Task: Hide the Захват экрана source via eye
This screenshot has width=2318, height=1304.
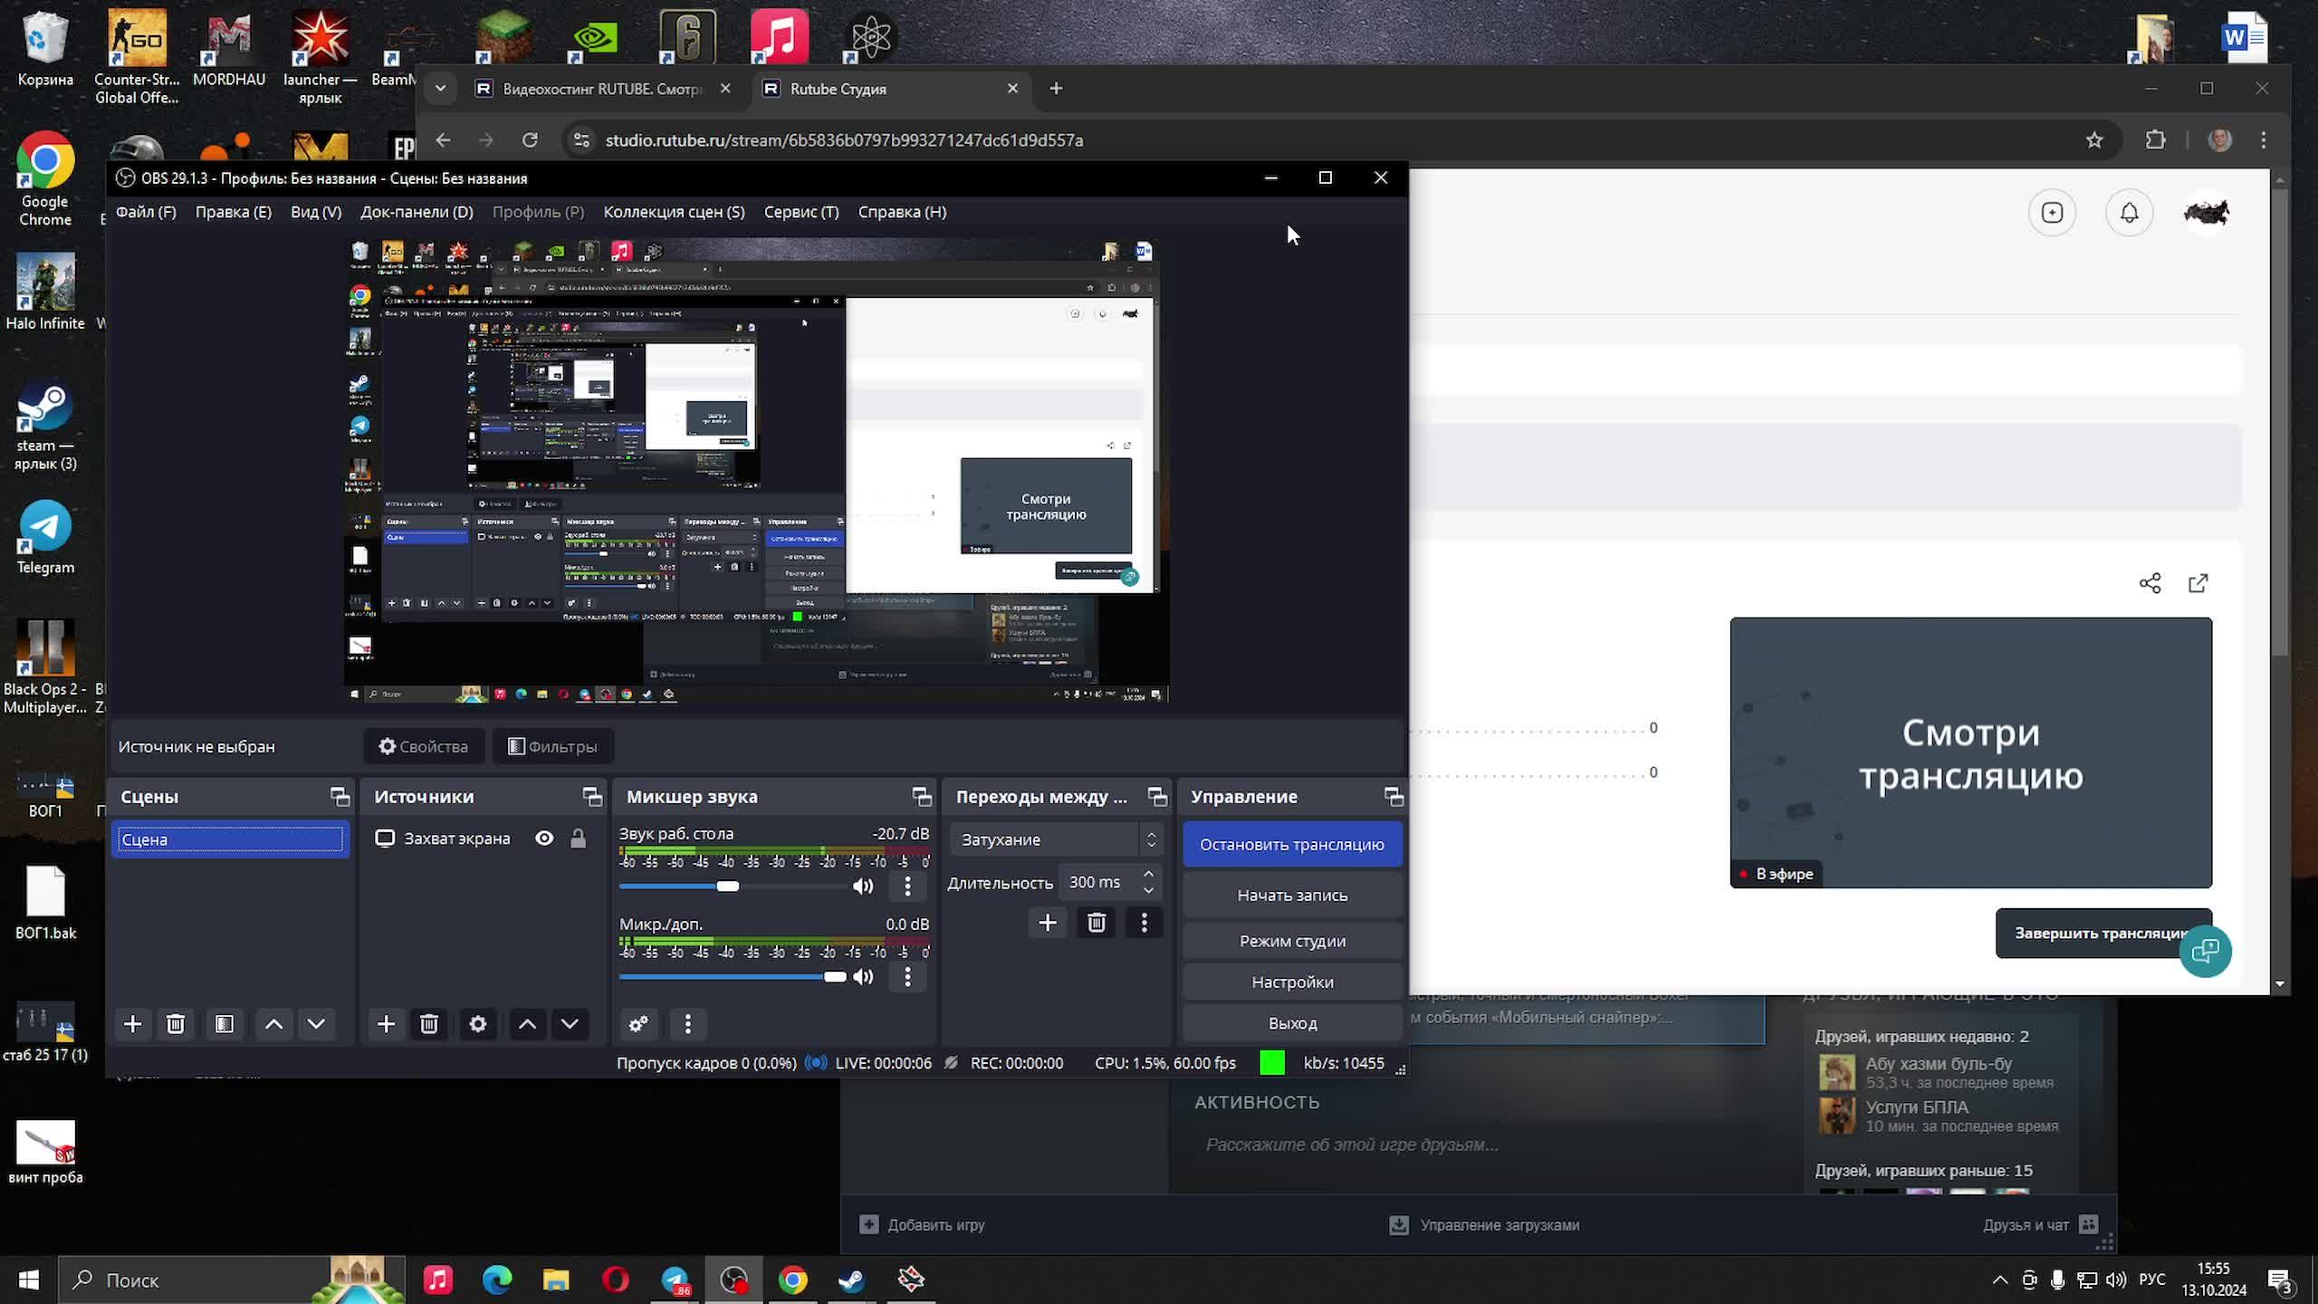Action: click(x=544, y=839)
